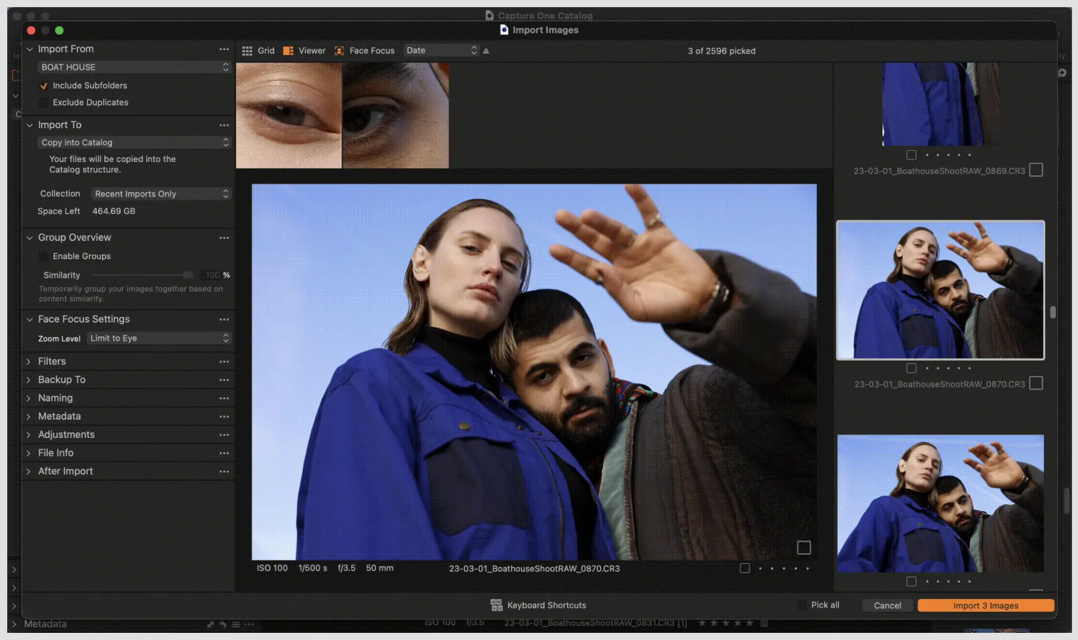Viewport: 1078px width, 640px height.
Task: Toggle Include Subfolders checkbox
Action: pos(44,86)
